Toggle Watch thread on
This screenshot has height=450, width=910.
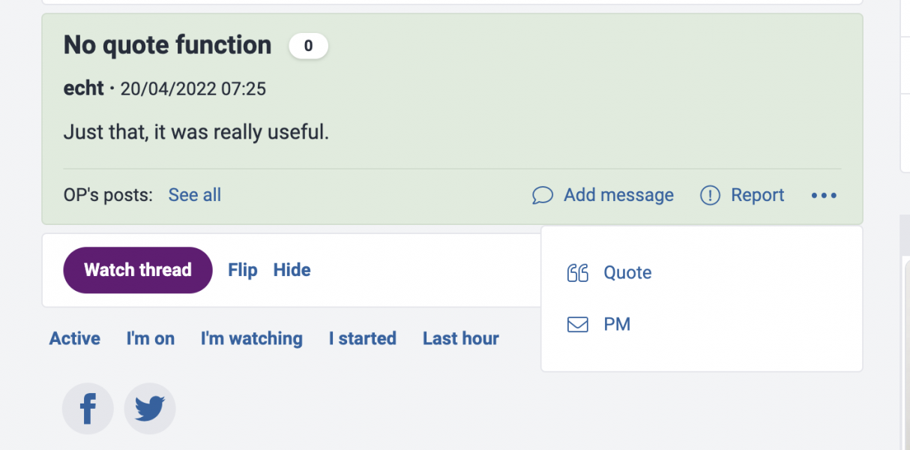[x=137, y=269]
